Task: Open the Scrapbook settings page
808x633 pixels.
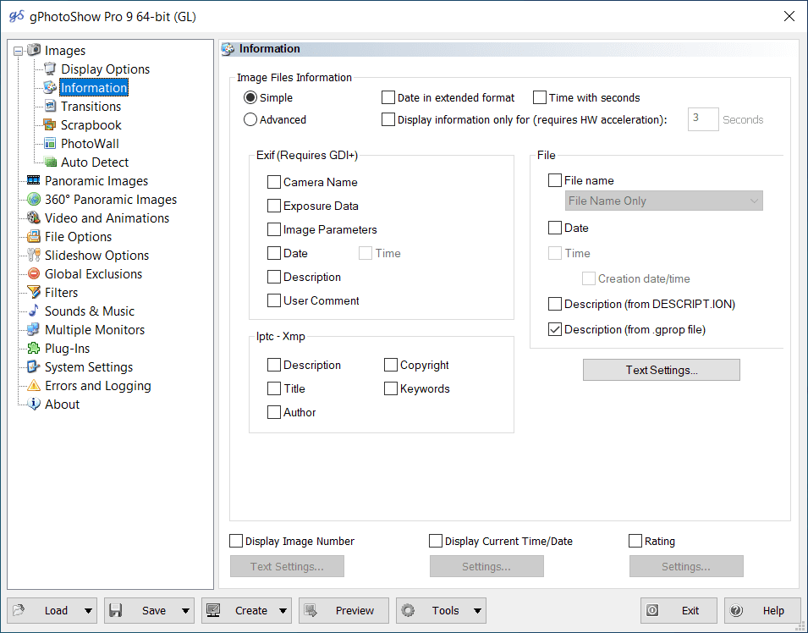Action: [91, 124]
